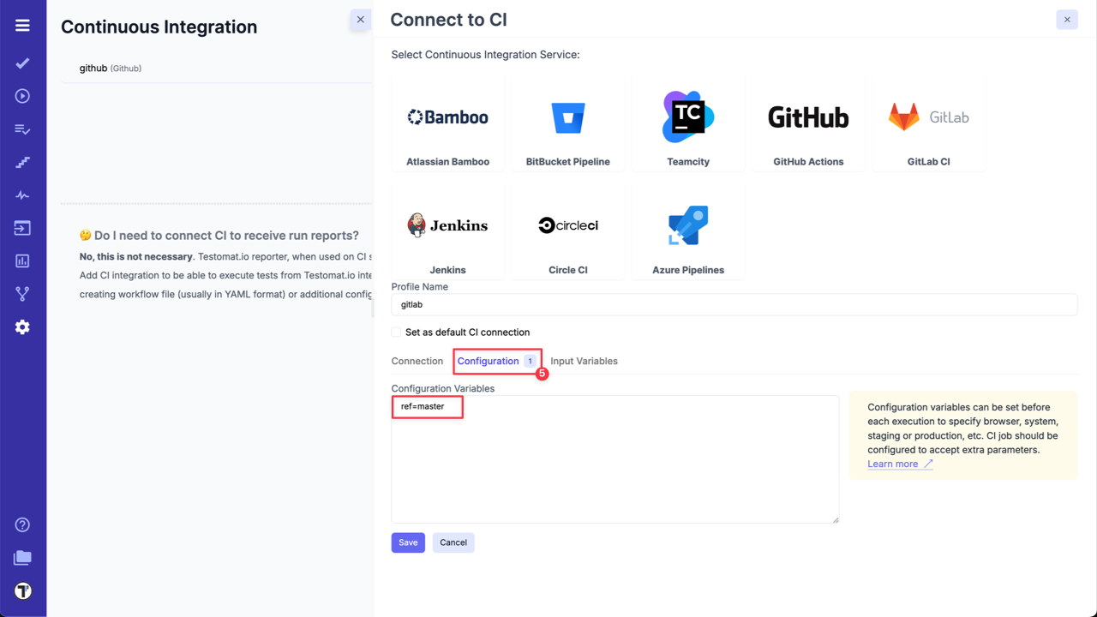This screenshot has width=1097, height=617.
Task: Open the Projects folder icon in sidebar
Action: (22, 557)
